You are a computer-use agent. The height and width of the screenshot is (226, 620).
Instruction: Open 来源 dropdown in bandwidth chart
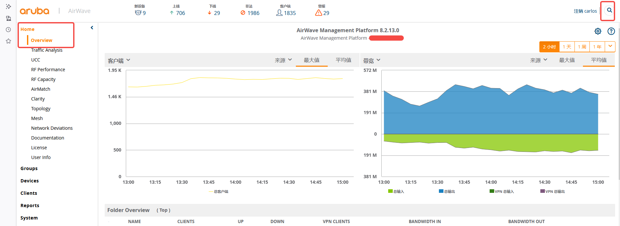pyautogui.click(x=539, y=60)
